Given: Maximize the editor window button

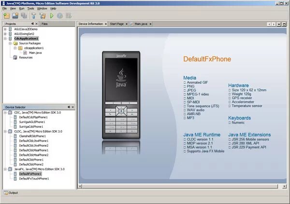Looking at the screenshot, I should [284, 24].
